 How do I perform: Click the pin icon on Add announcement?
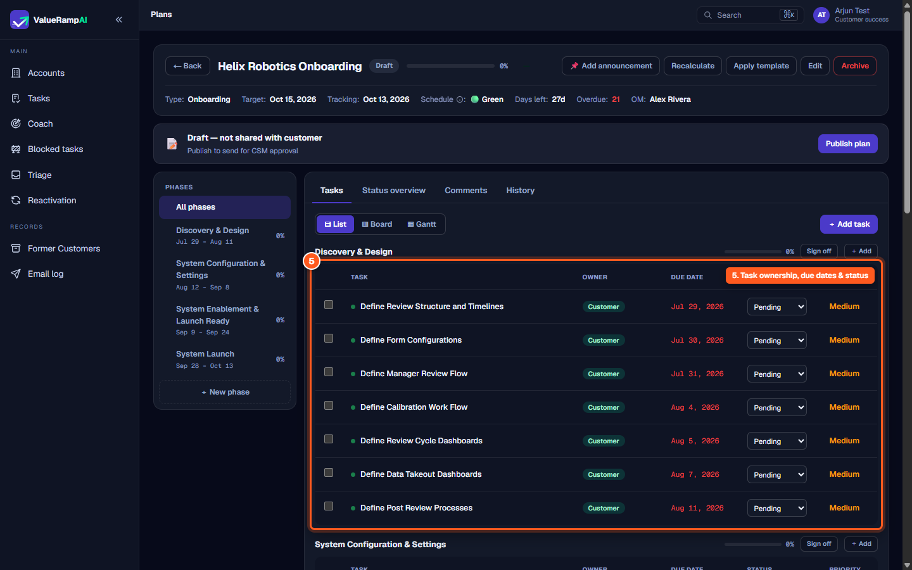click(x=574, y=66)
